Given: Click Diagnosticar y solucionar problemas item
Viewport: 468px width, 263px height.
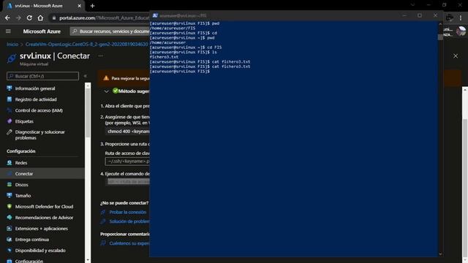Looking at the screenshot, I should pyautogui.click(x=40, y=135).
